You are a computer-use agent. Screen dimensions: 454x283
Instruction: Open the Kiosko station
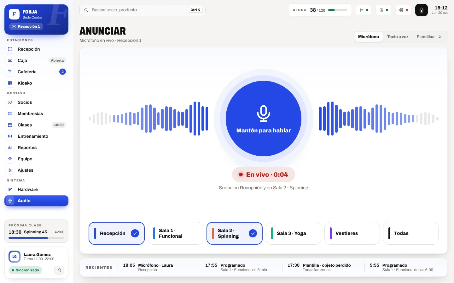pos(36,83)
